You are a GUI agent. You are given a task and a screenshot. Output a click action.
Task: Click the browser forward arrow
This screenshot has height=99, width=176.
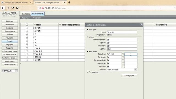[x=8, y=8]
